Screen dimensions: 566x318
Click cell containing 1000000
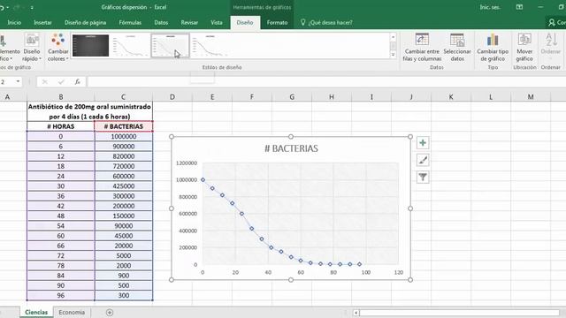[x=124, y=137]
